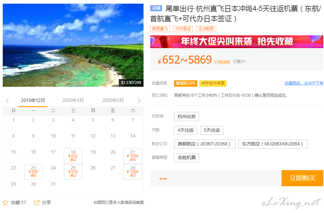Click the ¥652~5869 price text
The height and width of the screenshot is (213, 324).
[185, 60]
